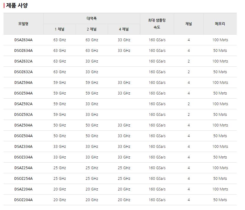Click the 메모리 column header
Viewport: 245px width, 210px height.
220,24
